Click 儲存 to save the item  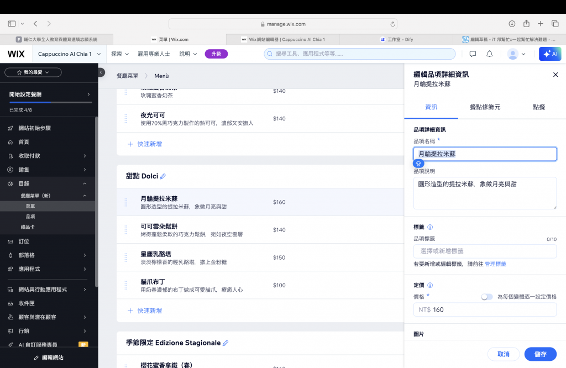(x=541, y=354)
